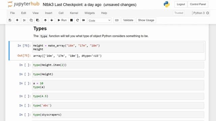Click the Show Usage button
Screen dimensions: 216x121
(146, 20)
